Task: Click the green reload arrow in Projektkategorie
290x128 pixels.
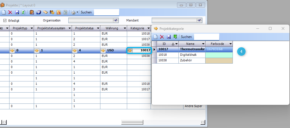Action: coord(175,37)
